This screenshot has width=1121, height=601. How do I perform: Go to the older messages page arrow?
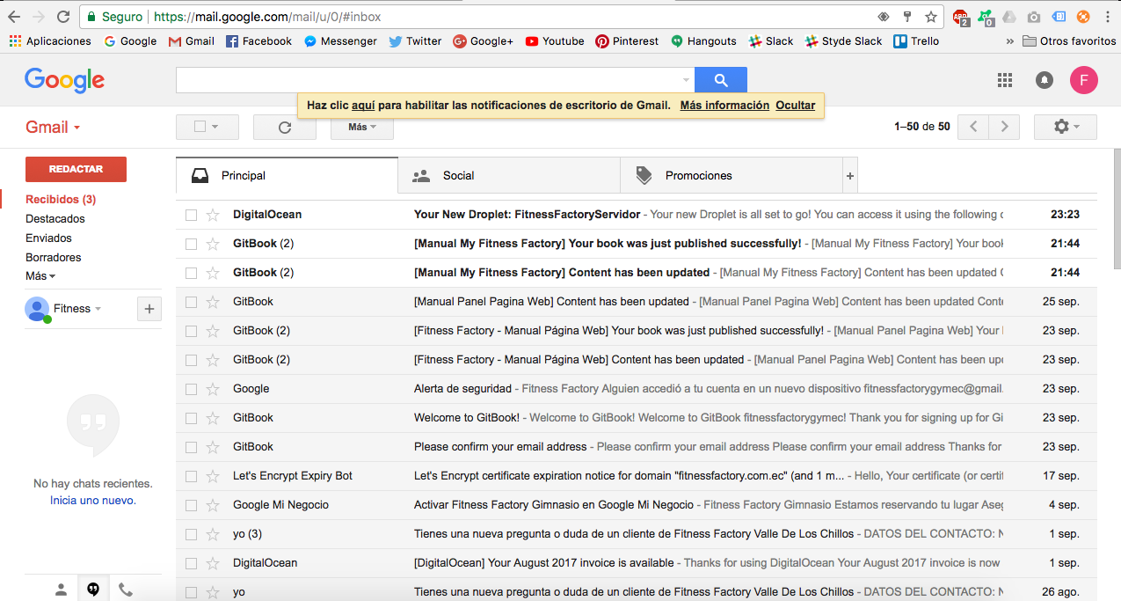[x=1004, y=127]
